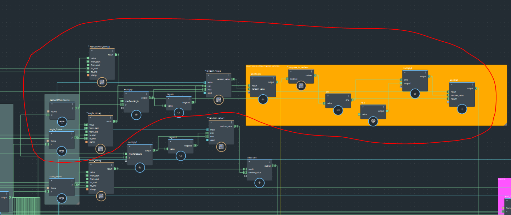Select the degrees_to_radians node title text
511x215 pixels.
click(299, 67)
